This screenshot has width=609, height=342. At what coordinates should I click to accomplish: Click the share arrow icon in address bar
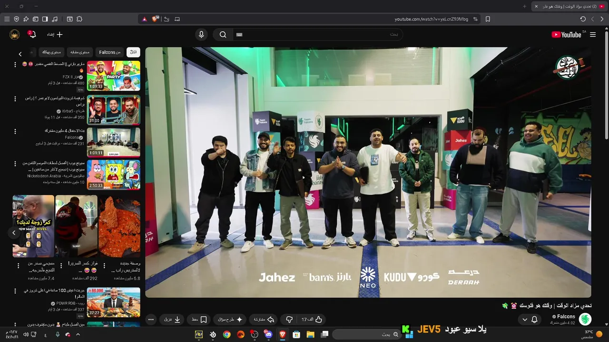tap(167, 19)
